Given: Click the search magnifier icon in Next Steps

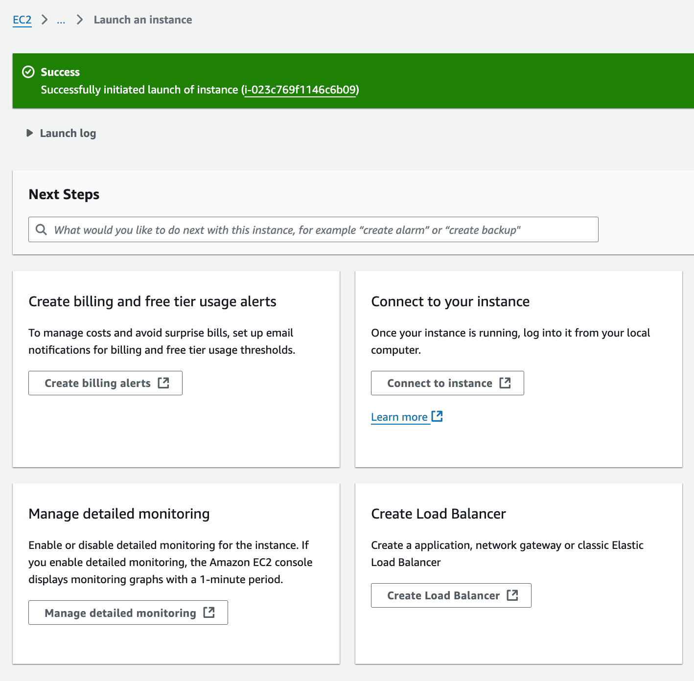Looking at the screenshot, I should click(x=42, y=229).
